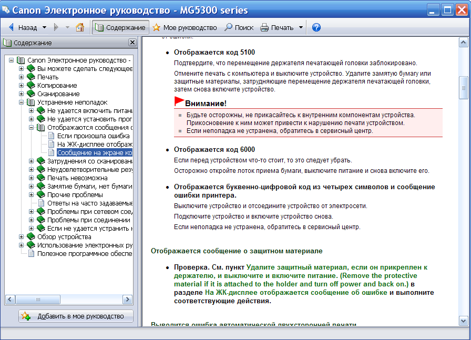Toggle the Содержание toolbar button
Viewport: 471px width, 340px height.
point(120,28)
